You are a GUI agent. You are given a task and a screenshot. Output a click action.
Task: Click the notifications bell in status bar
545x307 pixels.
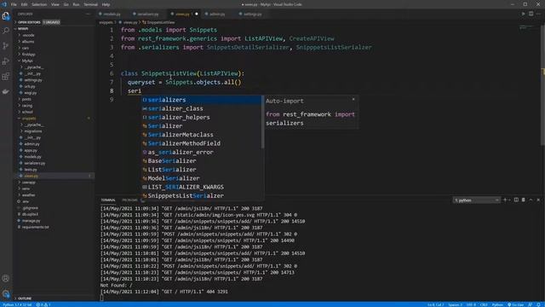(538, 304)
